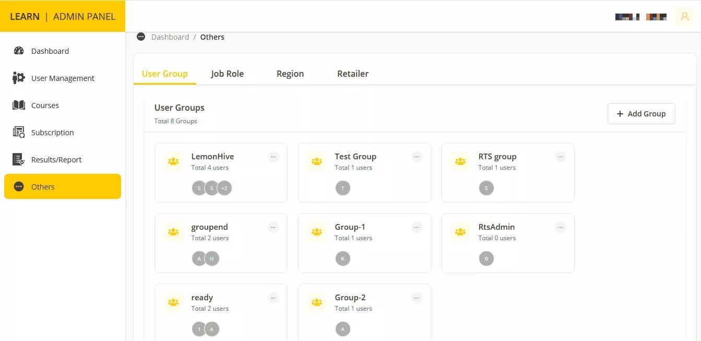Open the Test Group three-dot menu
This screenshot has height=341, width=701.
(x=417, y=157)
